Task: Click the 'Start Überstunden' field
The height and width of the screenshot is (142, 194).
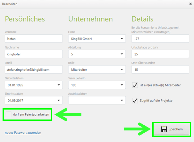Action: pyautogui.click(x=160, y=69)
